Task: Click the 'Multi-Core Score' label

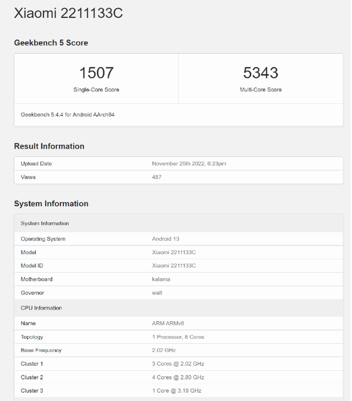Action: click(261, 90)
